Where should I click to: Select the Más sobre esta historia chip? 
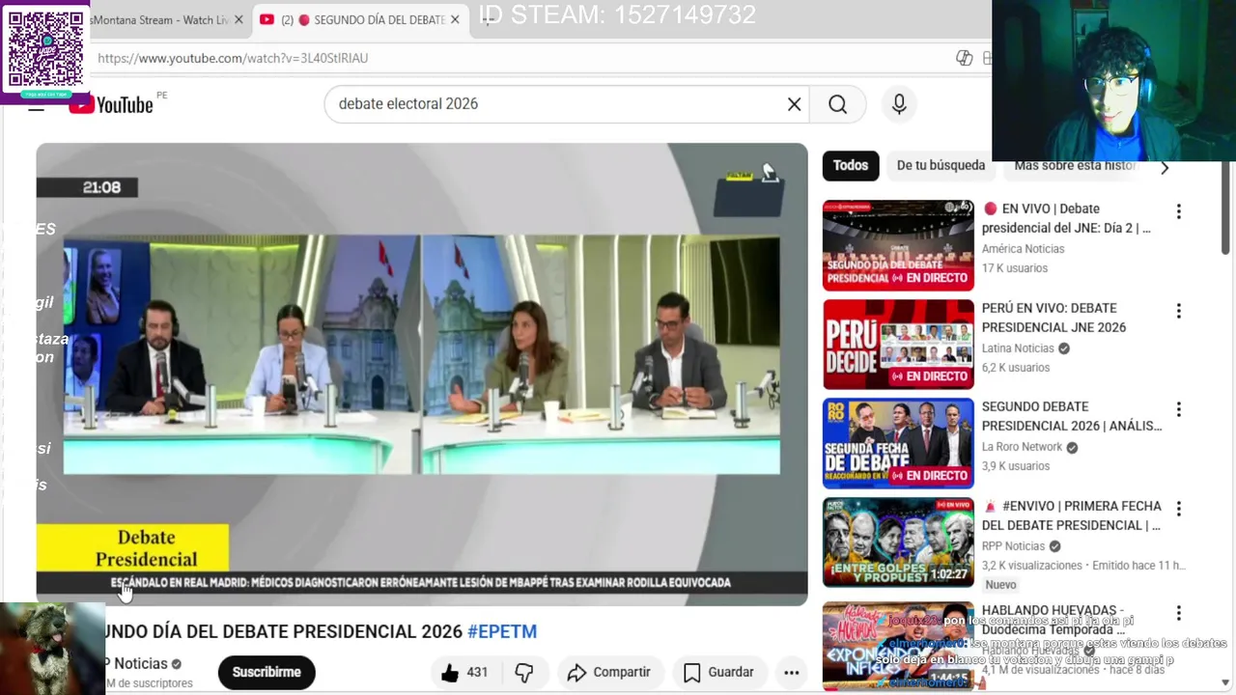[x=1075, y=166]
